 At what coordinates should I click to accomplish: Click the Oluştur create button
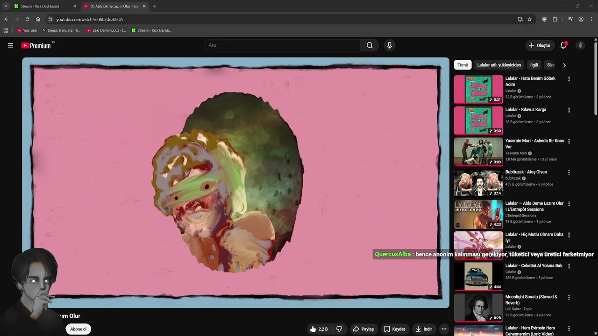tap(539, 45)
